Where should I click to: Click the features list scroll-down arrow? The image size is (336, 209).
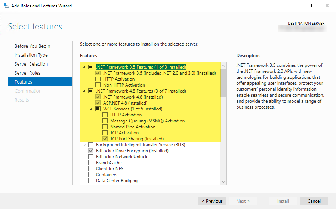224,181
